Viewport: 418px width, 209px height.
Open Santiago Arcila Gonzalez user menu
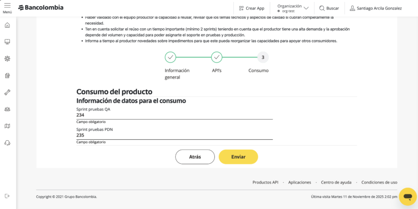(x=376, y=8)
